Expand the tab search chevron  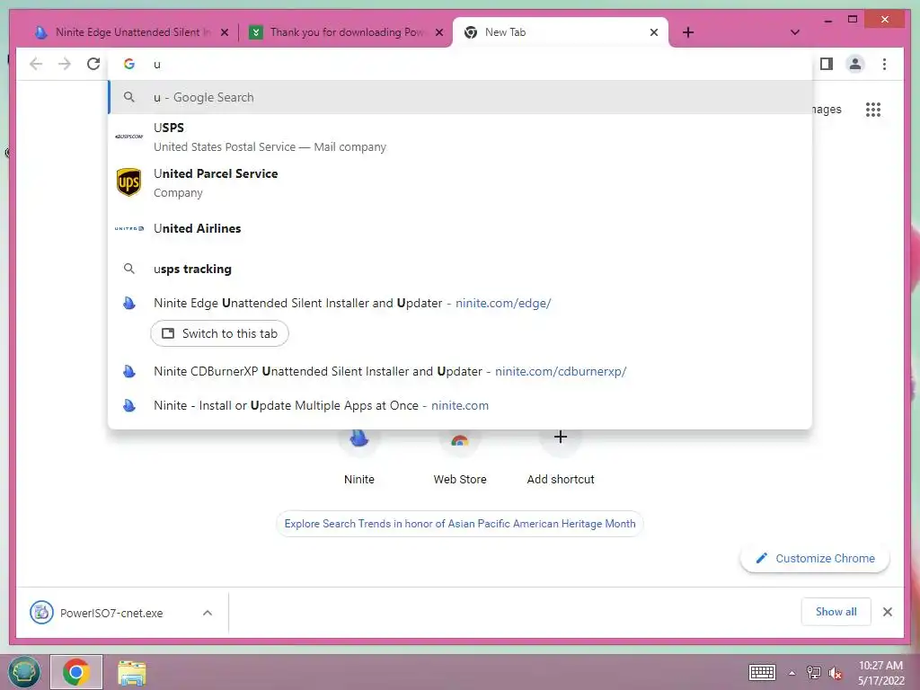click(795, 32)
